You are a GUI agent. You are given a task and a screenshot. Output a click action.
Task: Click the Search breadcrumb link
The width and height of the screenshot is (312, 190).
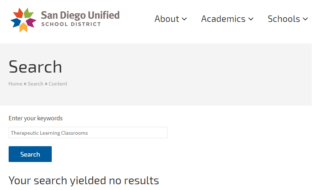pos(36,84)
